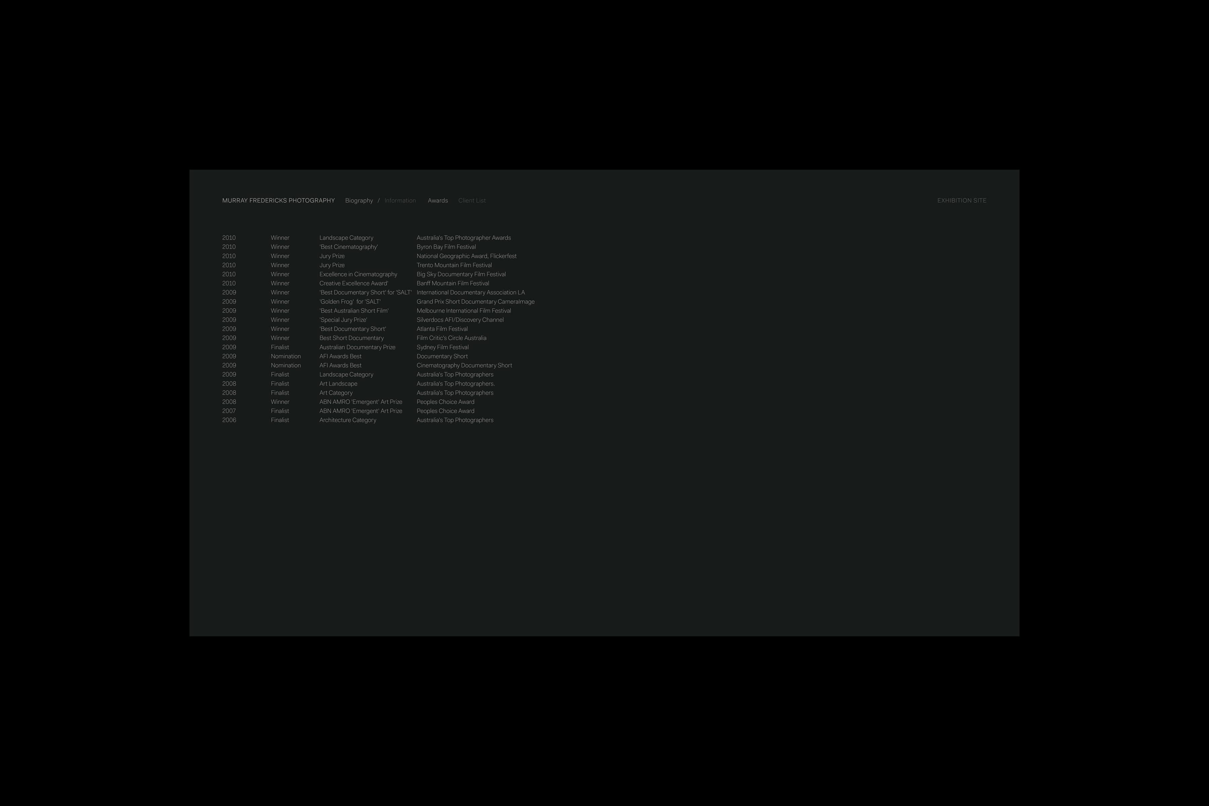Image resolution: width=1209 pixels, height=806 pixels.
Task: Open the Murray Fredericks Photography home link
Action: tap(278, 200)
